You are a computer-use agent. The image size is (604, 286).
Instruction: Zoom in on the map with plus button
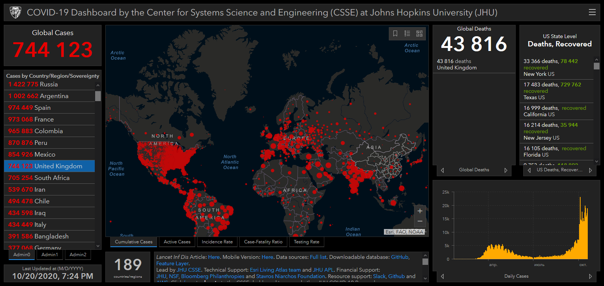[420, 211]
